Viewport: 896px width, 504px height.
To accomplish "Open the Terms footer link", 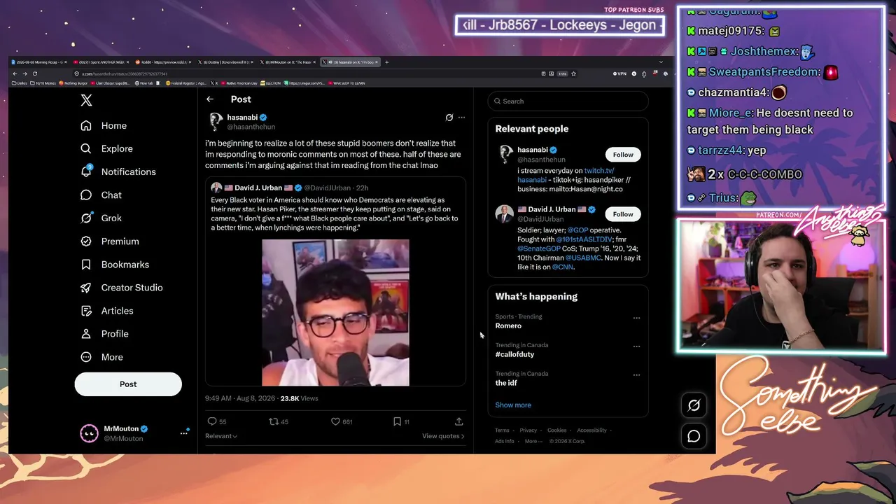I will coord(502,430).
